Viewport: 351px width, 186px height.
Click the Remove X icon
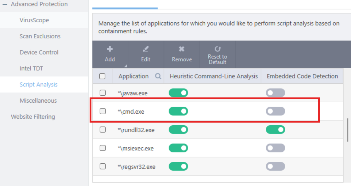182,49
